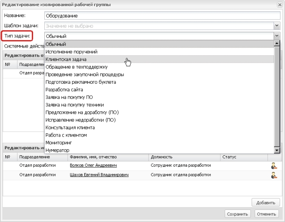Remove Шахов Евгений Владимирович user icon

pos(274,175)
